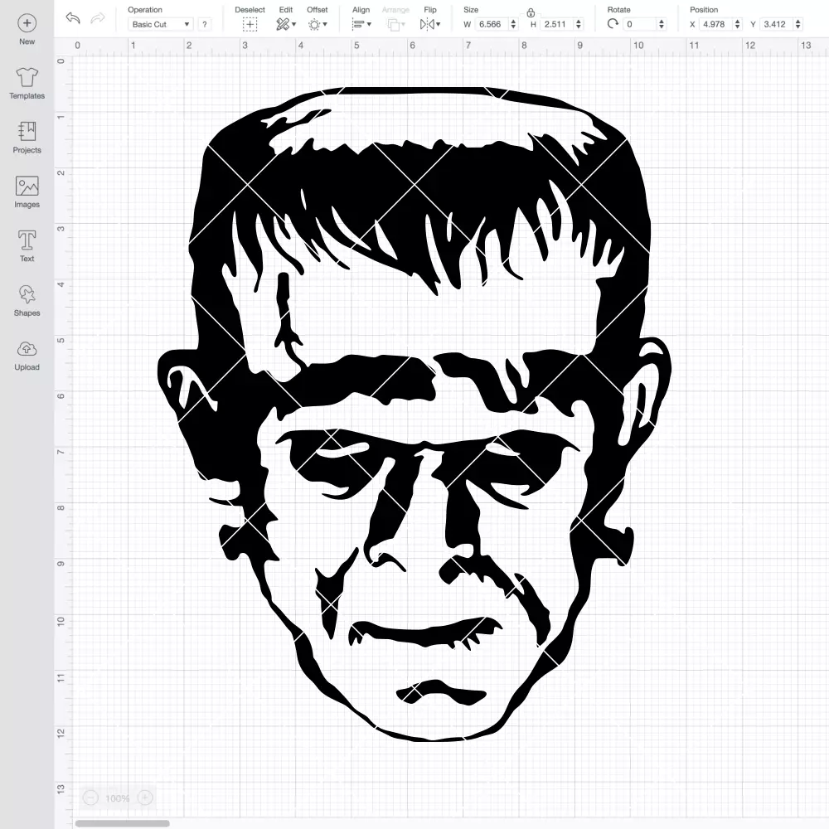This screenshot has height=829, width=829.
Task: Open the Edit scissors menu
Action: coord(286,24)
